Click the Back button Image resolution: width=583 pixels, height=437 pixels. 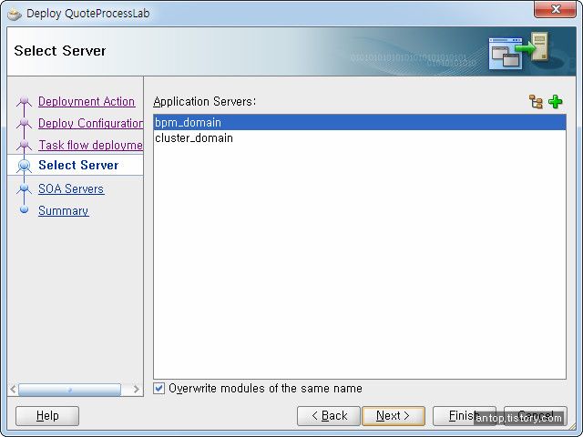tap(329, 415)
